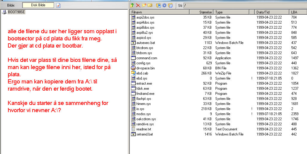Select the file name aspi8dos.sys
The width and height of the screenshot is (307, 154).
point(145,28)
